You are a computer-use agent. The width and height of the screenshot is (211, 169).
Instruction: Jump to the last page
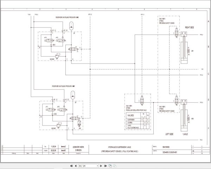[x=105, y=166]
